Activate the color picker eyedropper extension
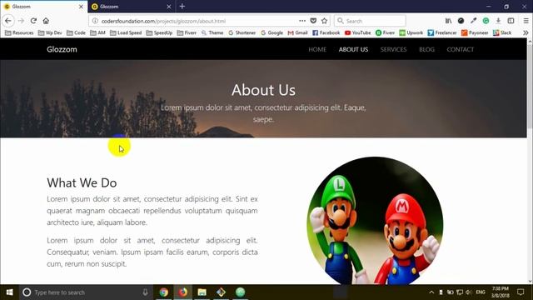Viewport: 533px width, 300px height. tap(474, 21)
